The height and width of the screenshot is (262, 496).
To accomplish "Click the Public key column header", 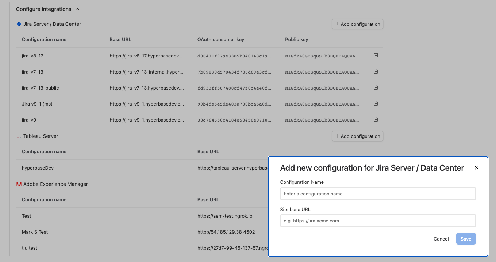I will [297, 39].
